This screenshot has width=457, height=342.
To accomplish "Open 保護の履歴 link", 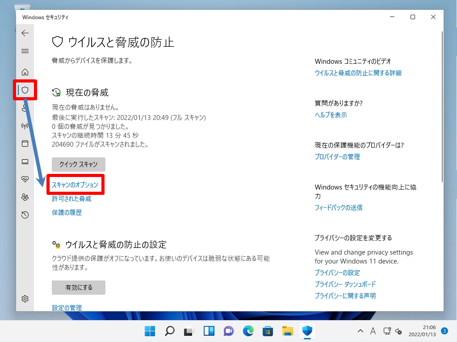I will pos(67,213).
